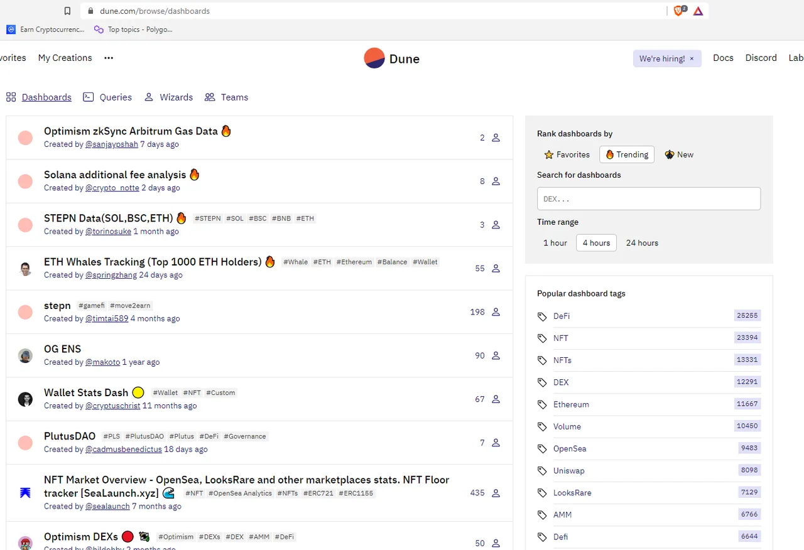
Task: Click the #STEPN tag
Action: 208,218
